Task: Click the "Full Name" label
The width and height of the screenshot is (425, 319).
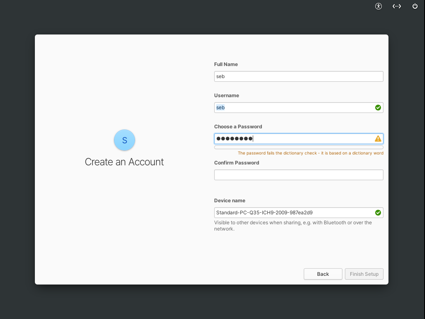Action: tap(226, 64)
